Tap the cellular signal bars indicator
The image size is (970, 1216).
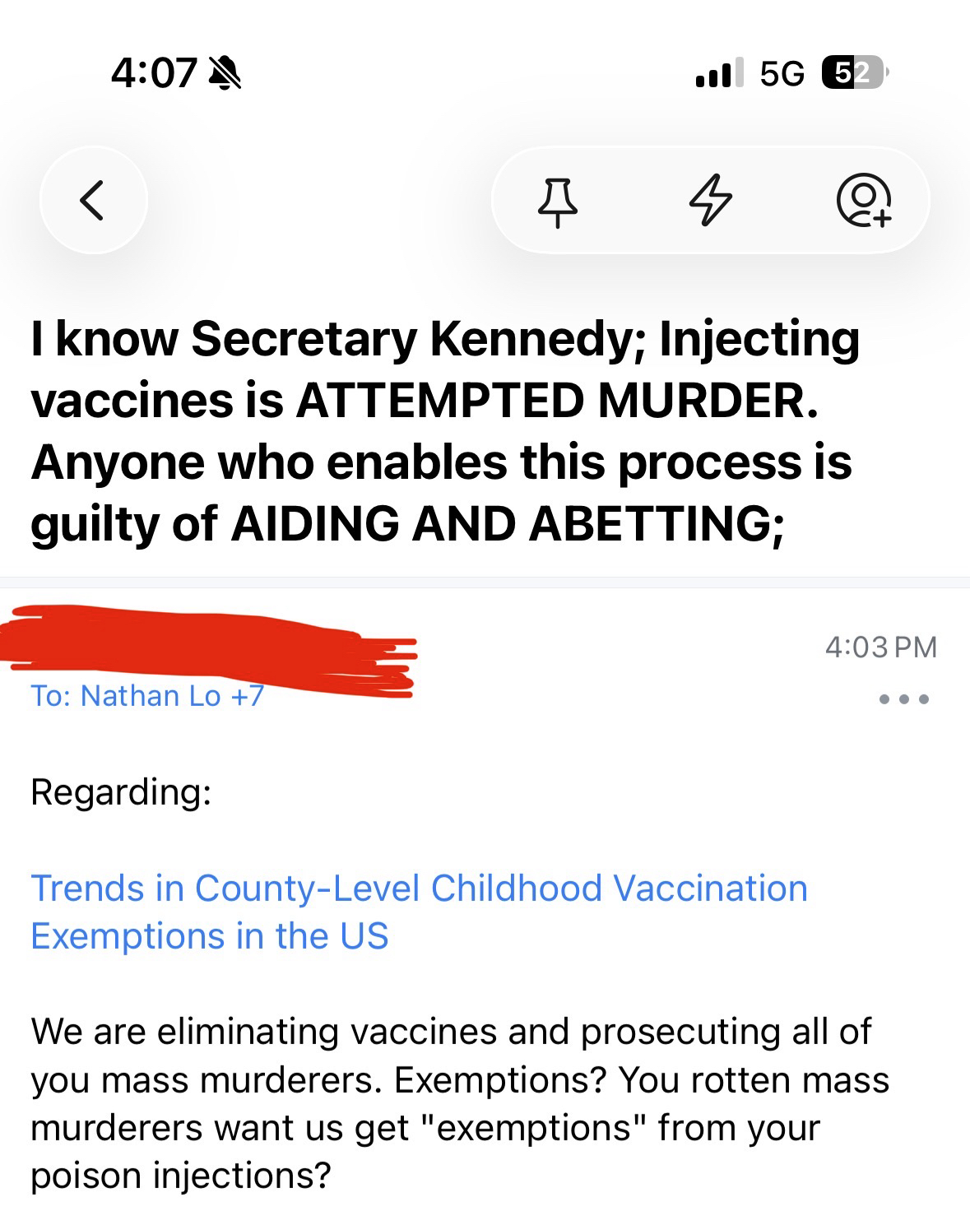[718, 73]
